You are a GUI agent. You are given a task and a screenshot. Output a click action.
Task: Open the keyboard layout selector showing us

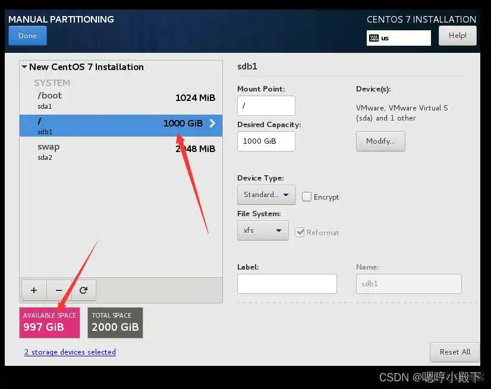click(x=398, y=37)
